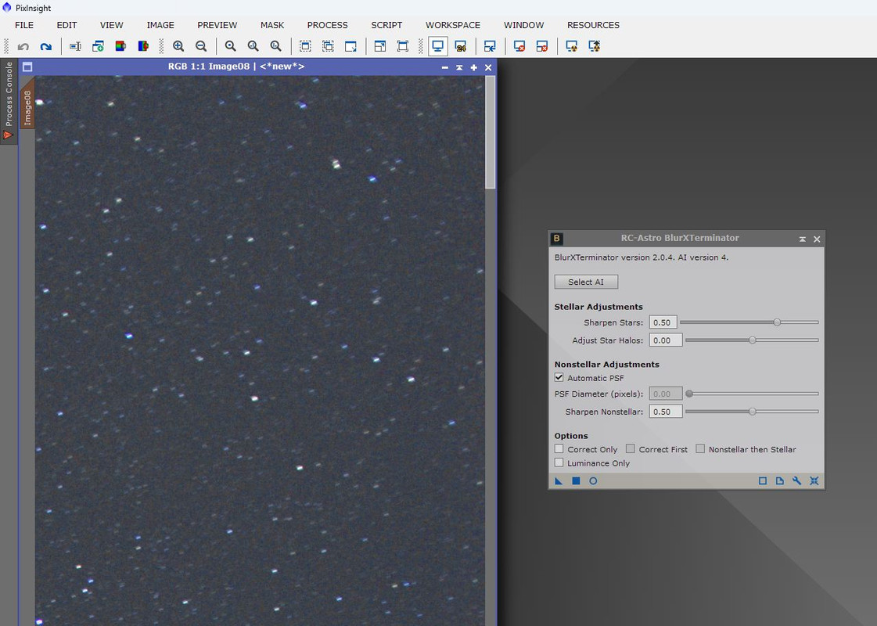
Task: Enable the Correct First option
Action: coord(631,448)
